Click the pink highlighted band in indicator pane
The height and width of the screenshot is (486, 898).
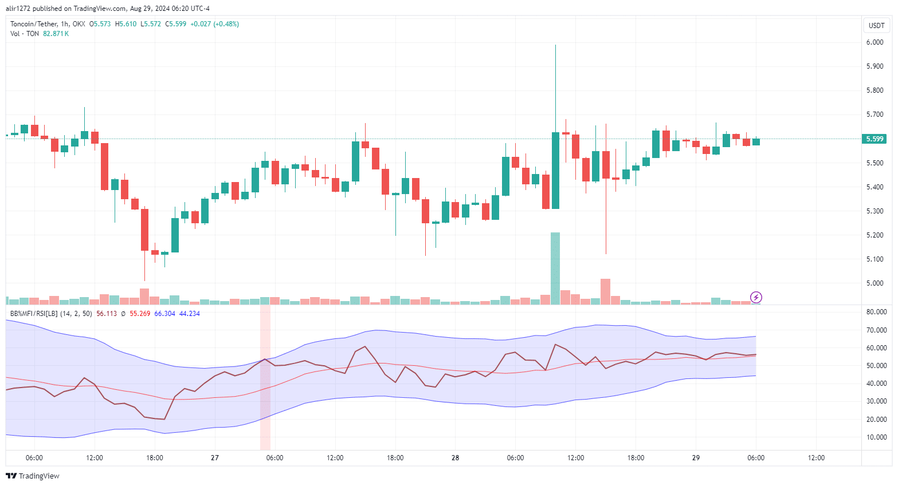coord(265,378)
